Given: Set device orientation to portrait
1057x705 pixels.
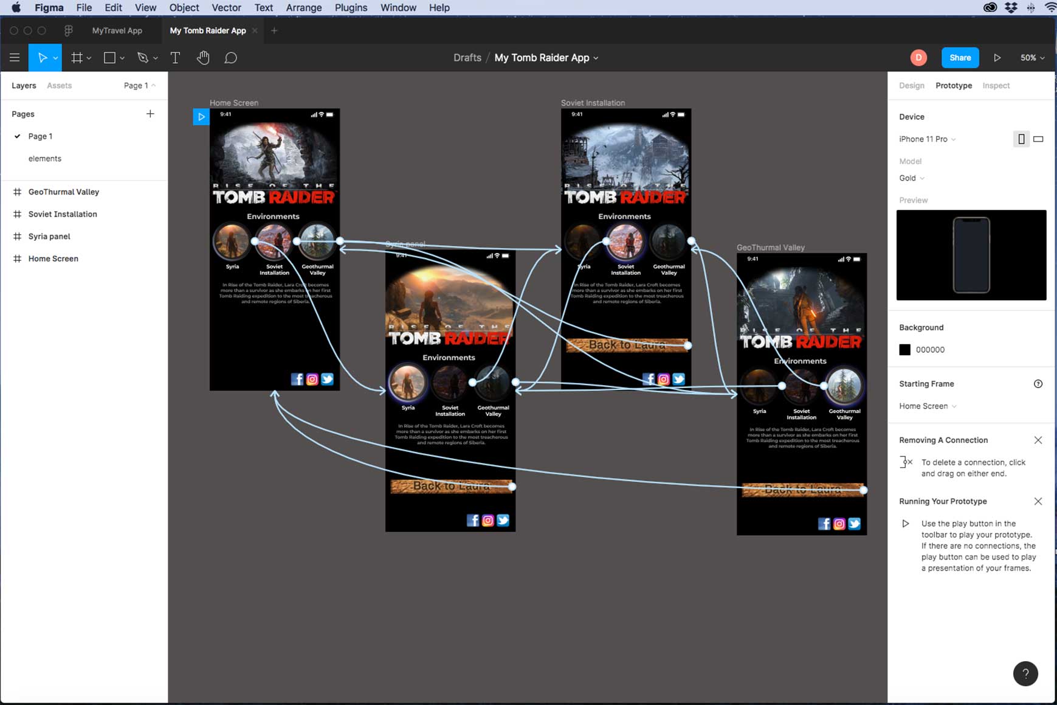Looking at the screenshot, I should 1021,139.
